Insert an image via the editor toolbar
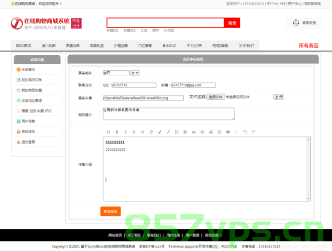Image resolution: width=332 pixels, height=251 pixels. [x=211, y=132]
